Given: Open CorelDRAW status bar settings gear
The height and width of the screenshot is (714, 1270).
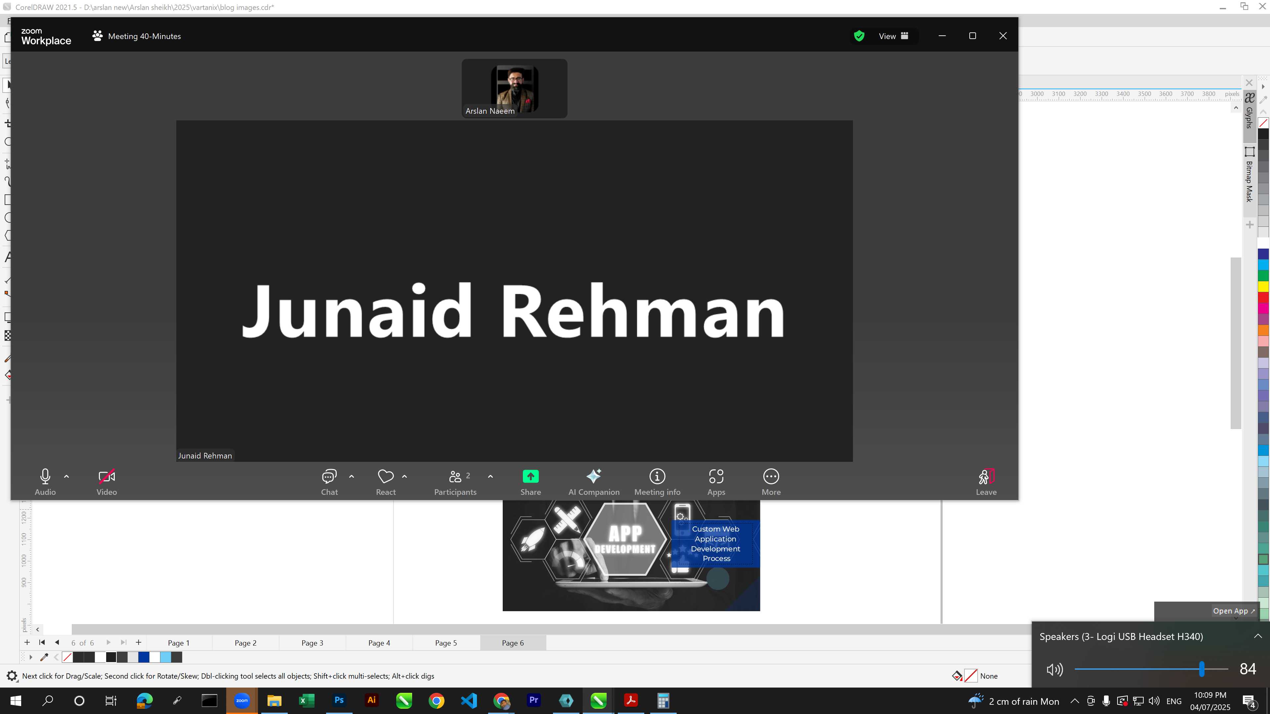Looking at the screenshot, I should pos(12,676).
